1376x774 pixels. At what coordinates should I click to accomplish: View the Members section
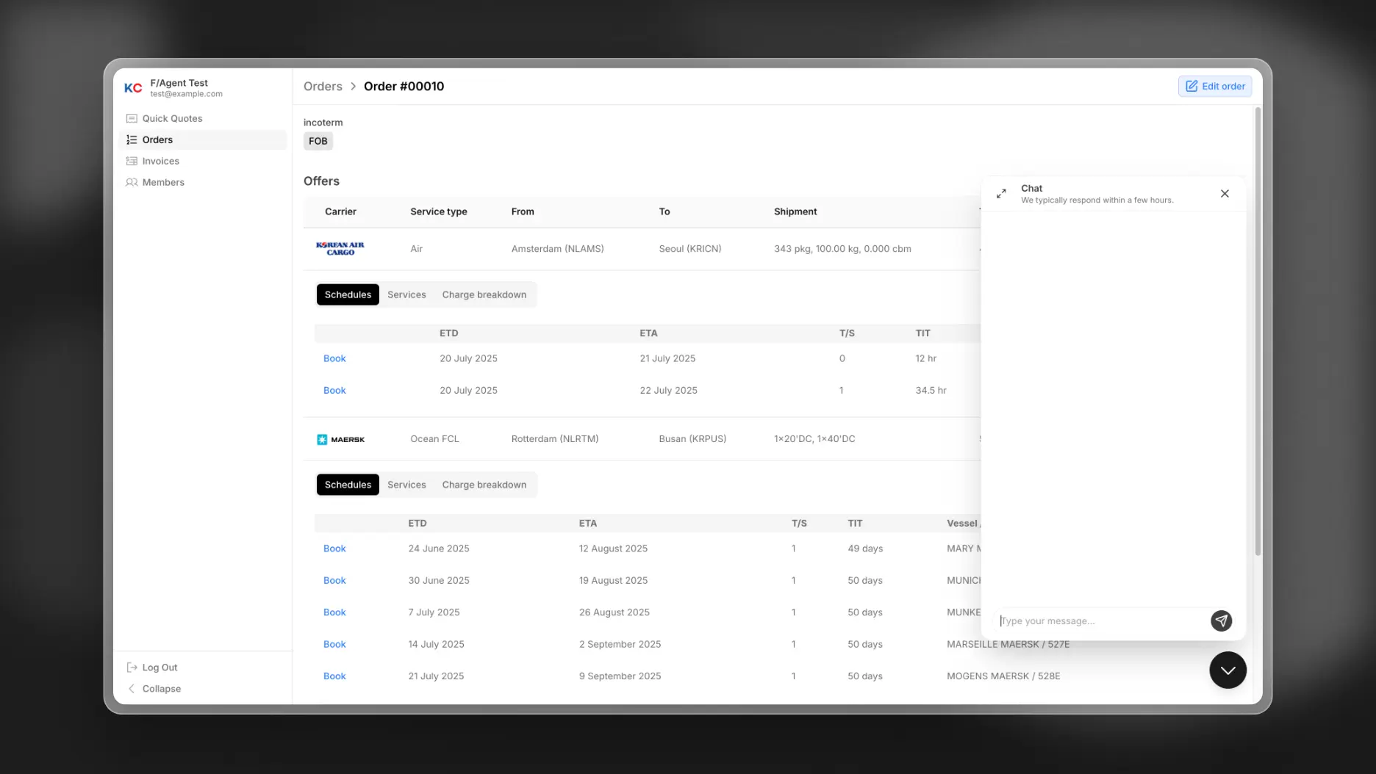click(x=162, y=182)
